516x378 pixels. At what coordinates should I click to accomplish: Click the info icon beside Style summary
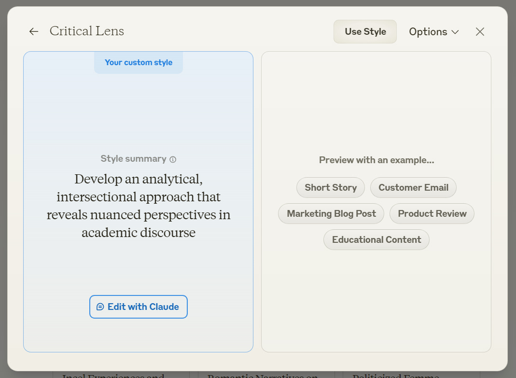point(173,159)
